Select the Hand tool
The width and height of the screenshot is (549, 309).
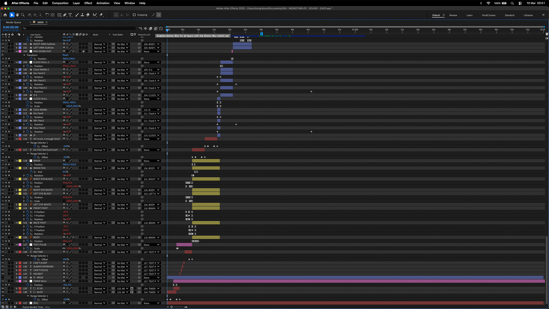(x=17, y=15)
